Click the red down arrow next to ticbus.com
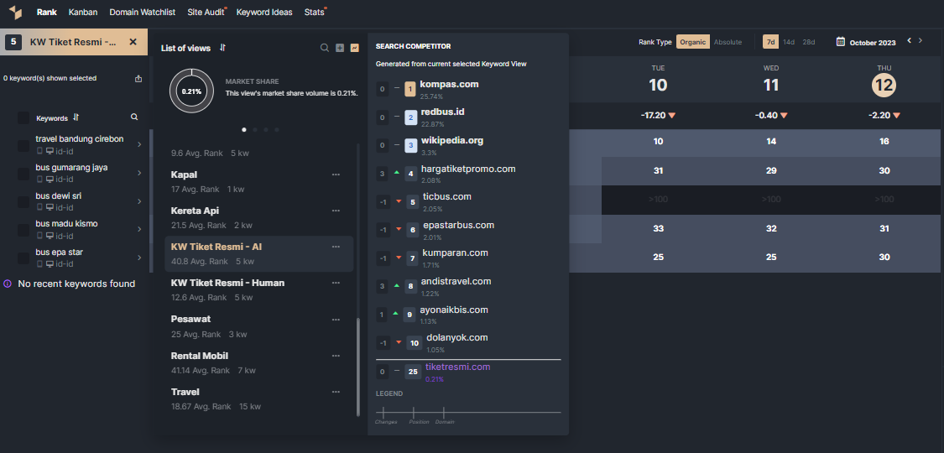The height and width of the screenshot is (453, 944). (399, 201)
